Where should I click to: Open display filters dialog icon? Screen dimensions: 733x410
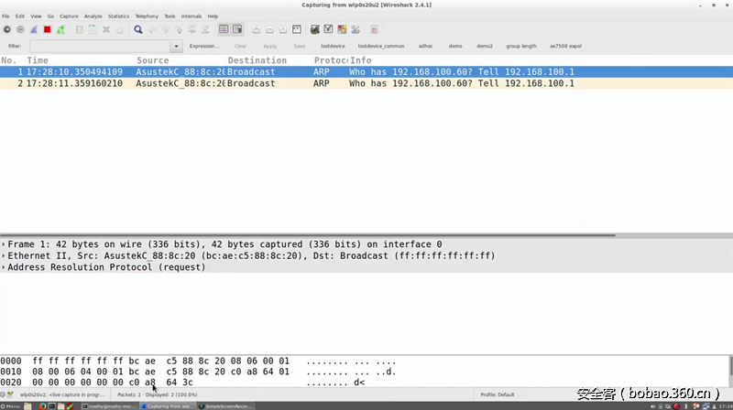328,29
